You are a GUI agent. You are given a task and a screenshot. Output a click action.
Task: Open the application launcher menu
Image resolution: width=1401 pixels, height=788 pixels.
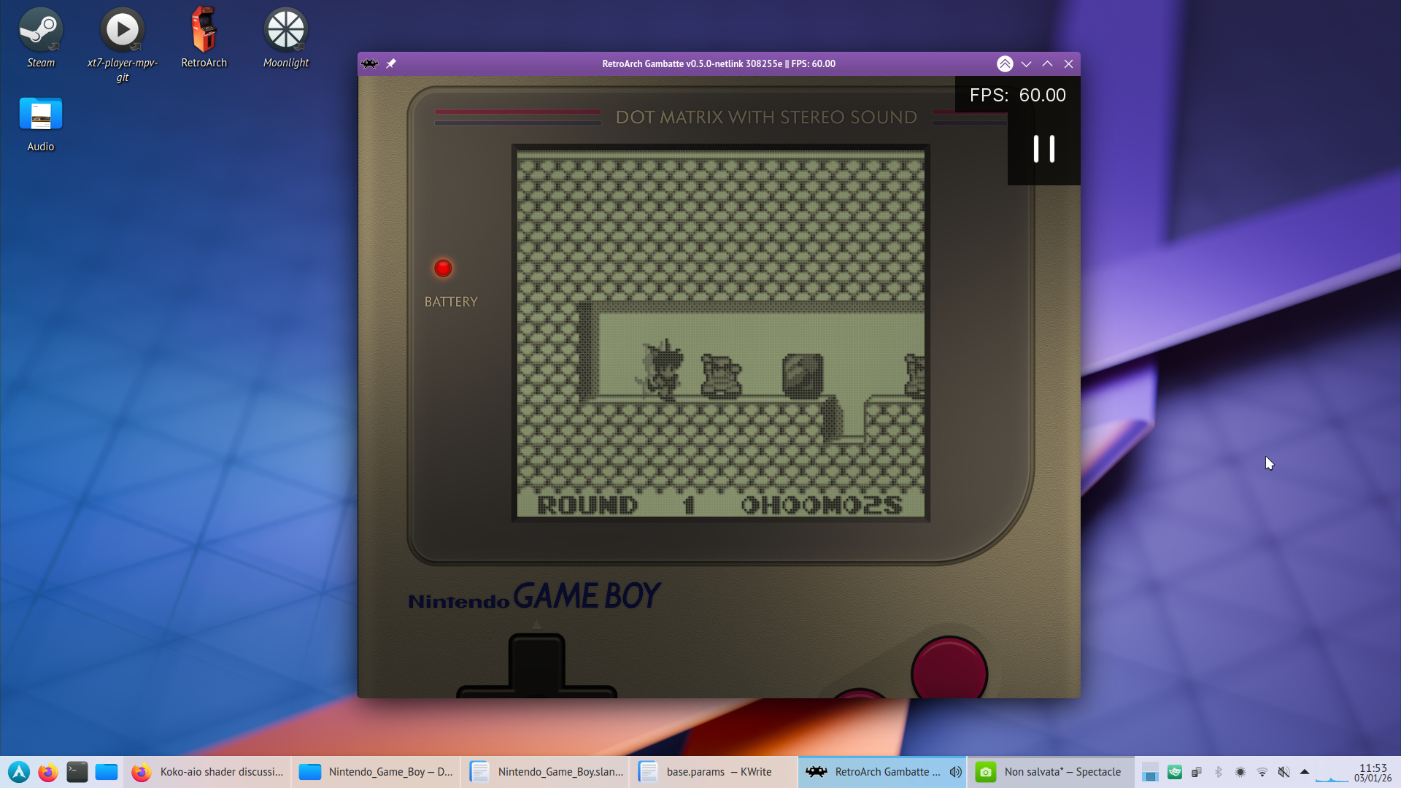[19, 772]
